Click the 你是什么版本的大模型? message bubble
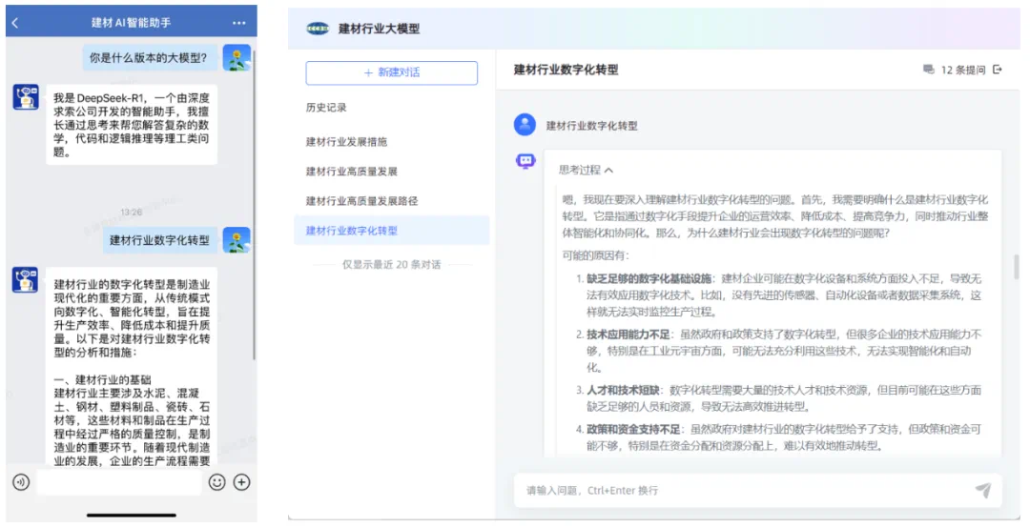 [149, 58]
